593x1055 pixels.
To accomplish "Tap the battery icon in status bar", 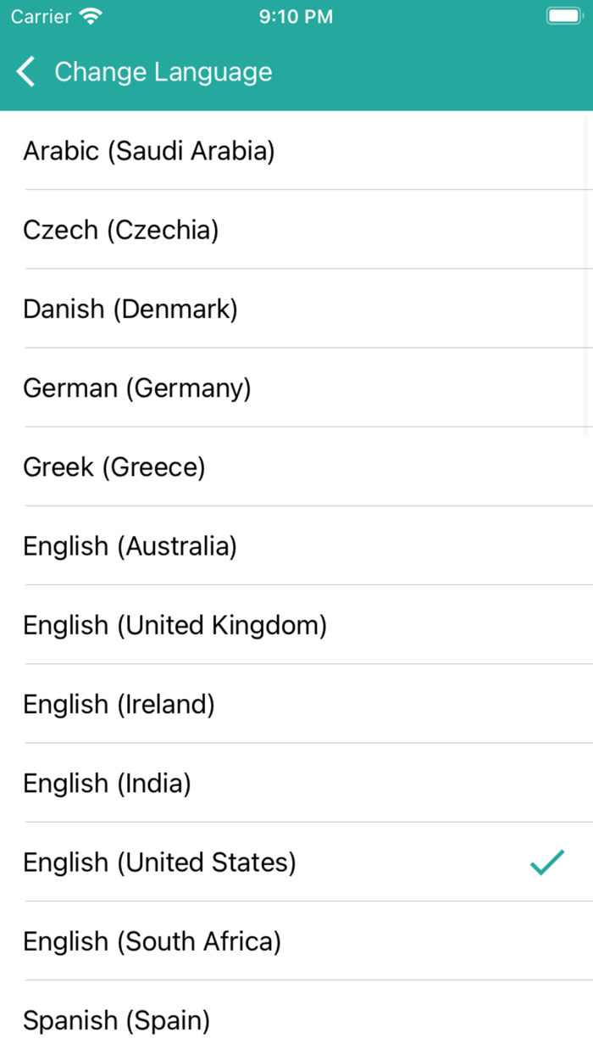I will click(x=563, y=16).
